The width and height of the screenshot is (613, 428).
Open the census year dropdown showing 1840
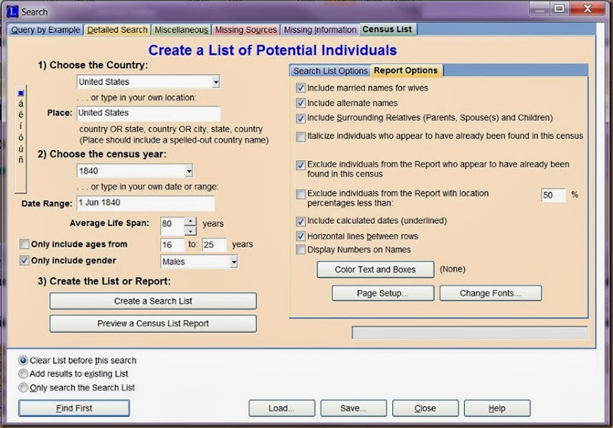pyautogui.click(x=188, y=171)
